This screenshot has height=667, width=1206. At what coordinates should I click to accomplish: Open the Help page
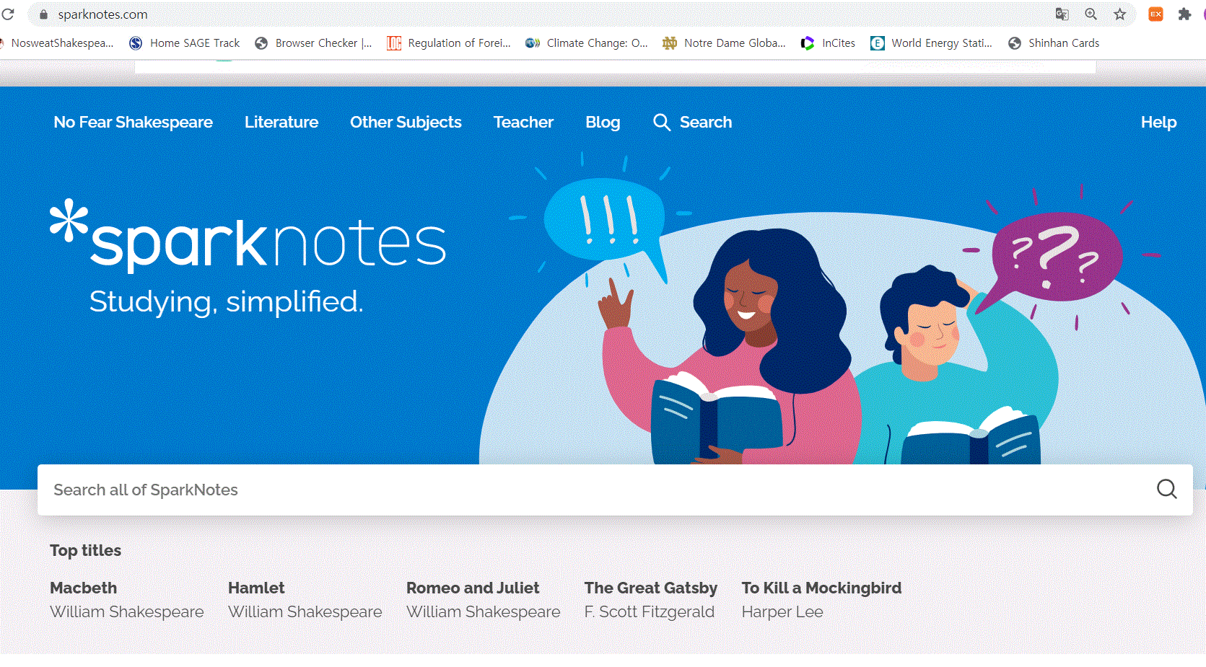[x=1158, y=123]
